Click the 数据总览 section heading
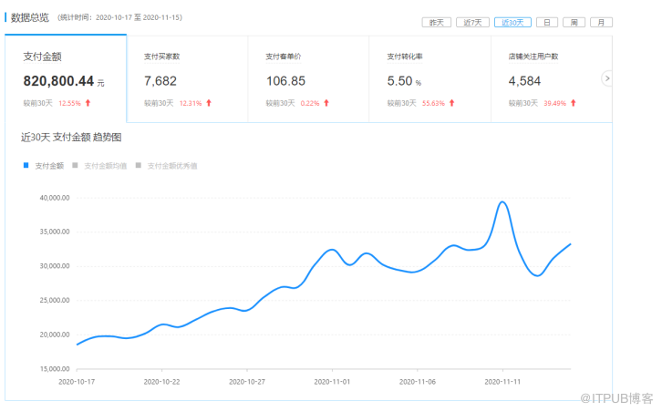This screenshot has height=412, width=662. [30, 16]
